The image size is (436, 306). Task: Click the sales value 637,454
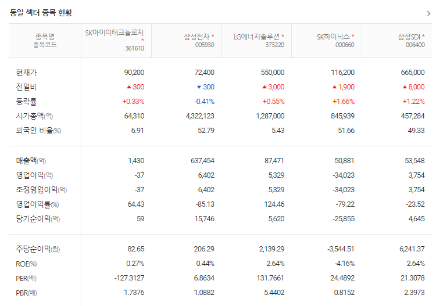202,160
